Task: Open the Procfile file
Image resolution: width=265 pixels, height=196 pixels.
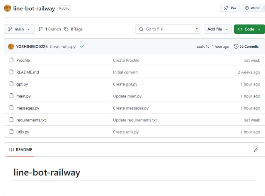Action: pos(23,60)
